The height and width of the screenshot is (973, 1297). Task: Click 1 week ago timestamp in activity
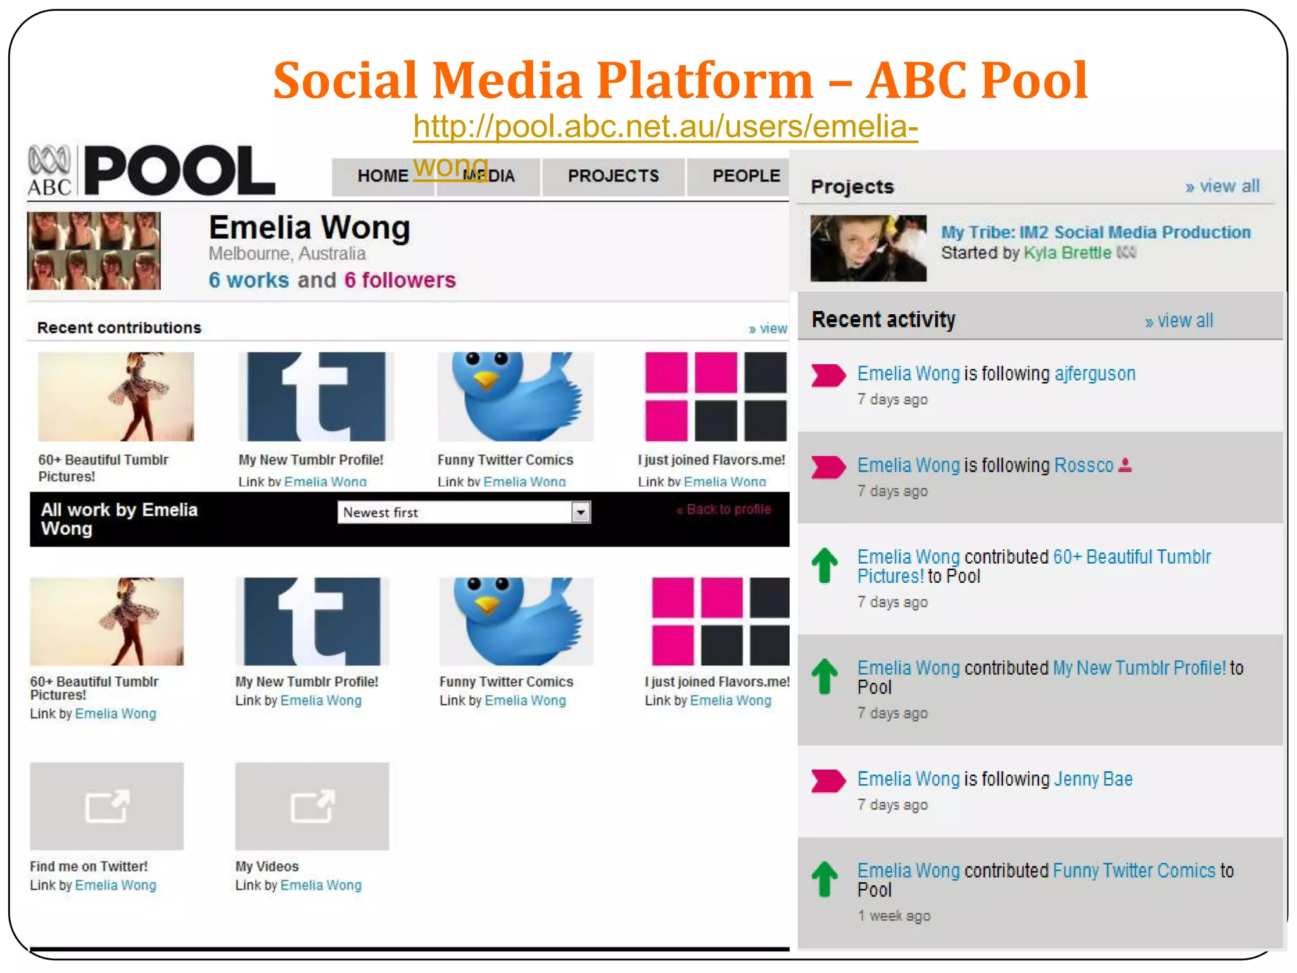(x=894, y=916)
